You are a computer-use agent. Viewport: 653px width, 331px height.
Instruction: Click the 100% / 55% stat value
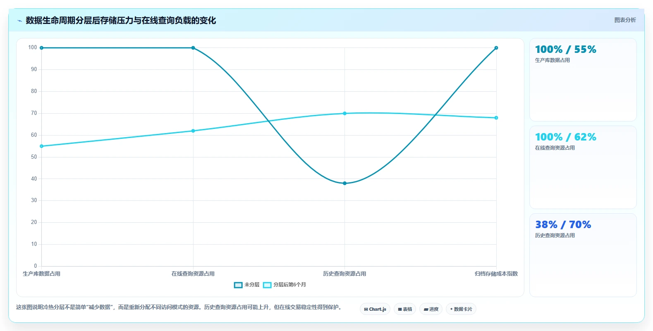click(565, 50)
